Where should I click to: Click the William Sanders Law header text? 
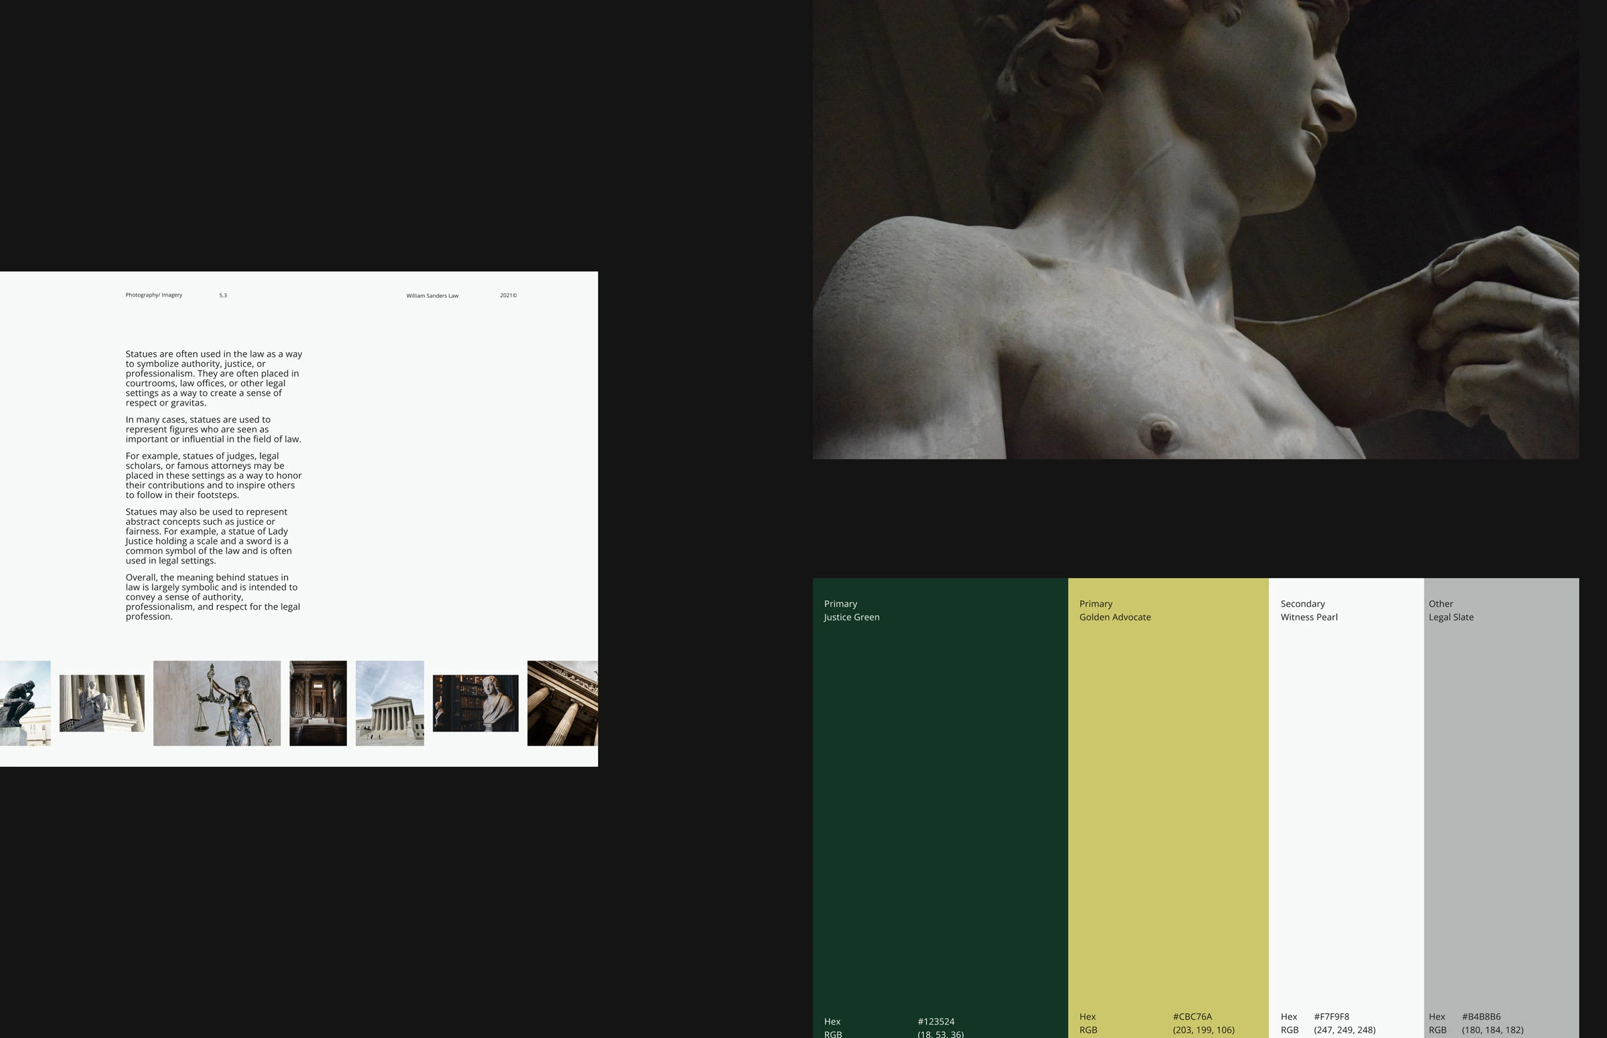click(x=433, y=296)
